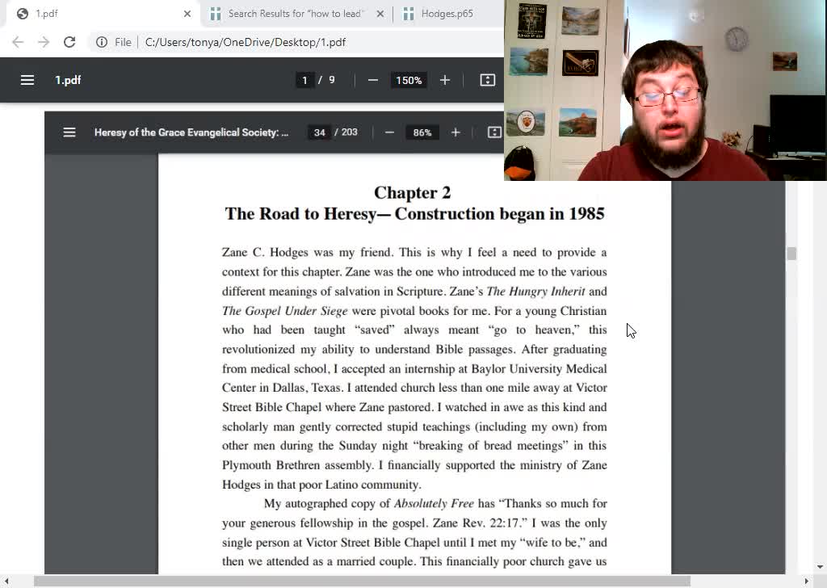Switch to Search Results for how to lead tab
Viewport: 827px width, 588px height.
tap(296, 14)
